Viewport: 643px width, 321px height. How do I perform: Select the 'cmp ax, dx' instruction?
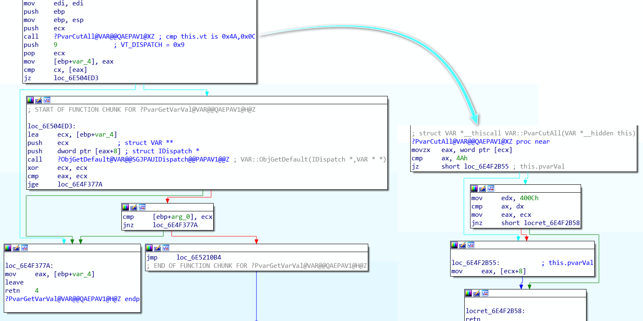(498, 206)
